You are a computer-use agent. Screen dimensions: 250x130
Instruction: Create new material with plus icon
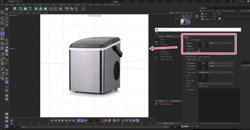pos(183,16)
